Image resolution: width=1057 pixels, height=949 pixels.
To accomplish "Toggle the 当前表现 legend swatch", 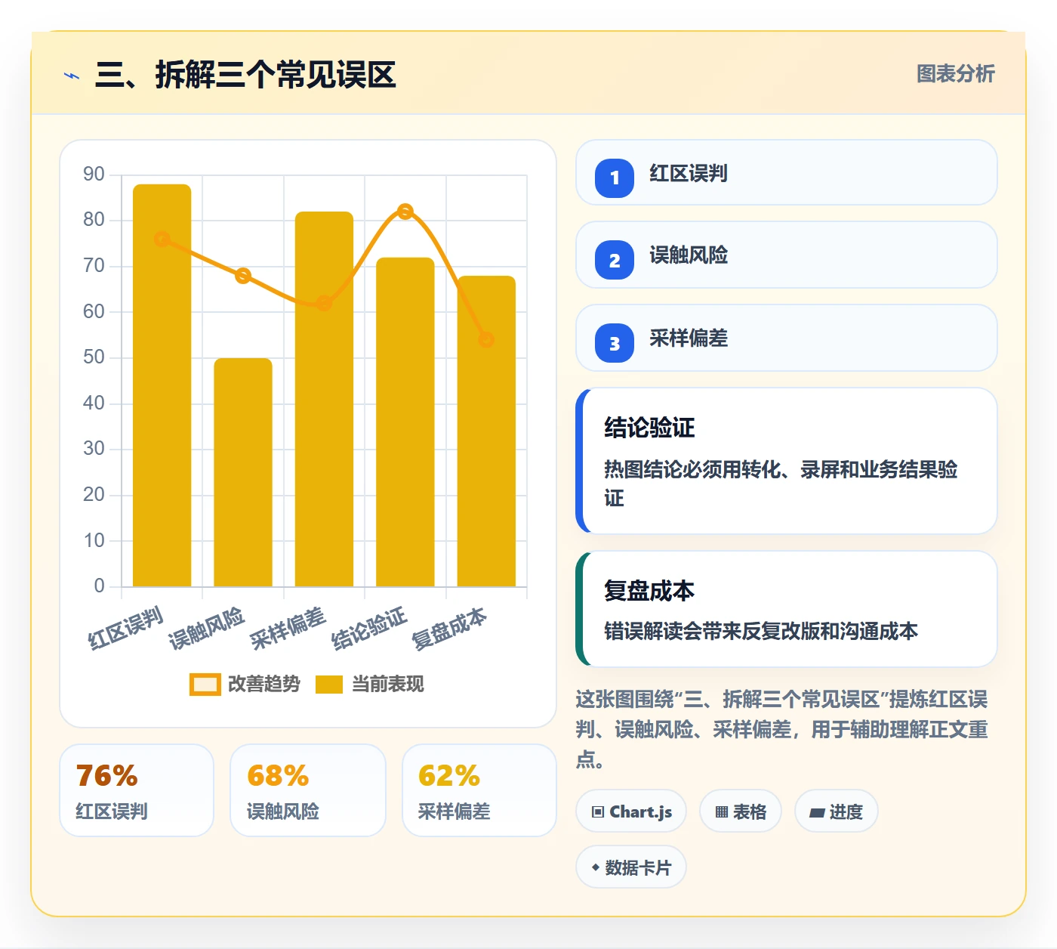I will point(329,684).
